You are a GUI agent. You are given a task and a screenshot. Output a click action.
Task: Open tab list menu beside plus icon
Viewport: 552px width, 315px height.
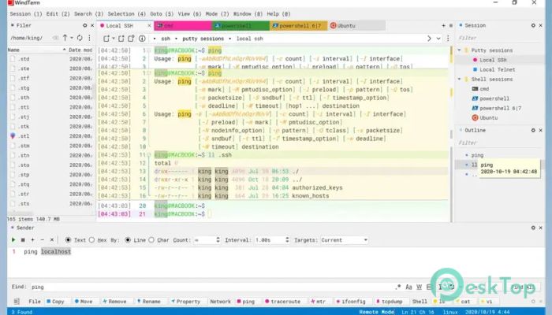451,26
